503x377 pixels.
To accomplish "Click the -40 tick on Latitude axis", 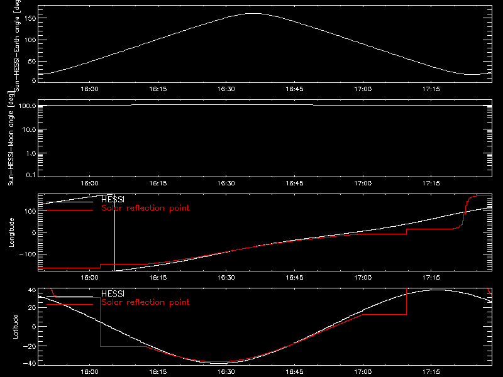I will (x=30, y=363).
